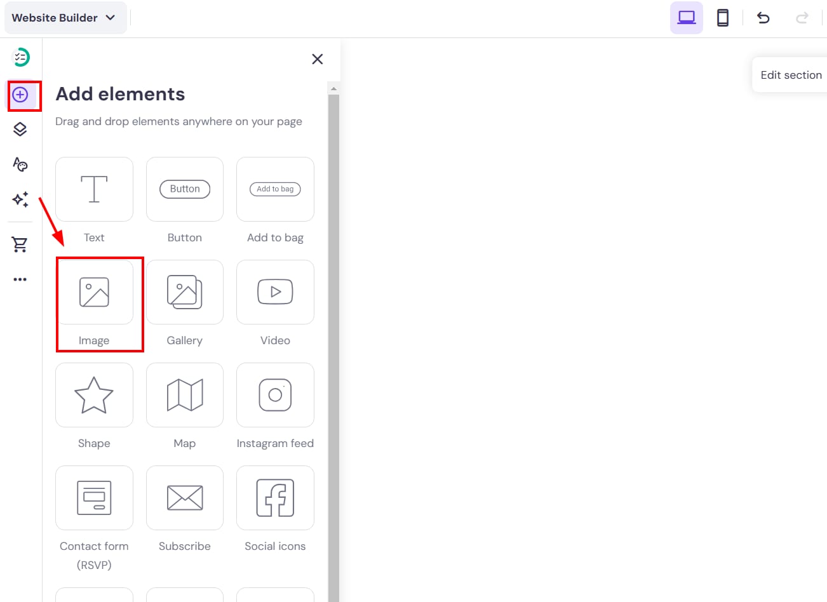
Task: Close the Add elements panel
Action: (x=318, y=59)
